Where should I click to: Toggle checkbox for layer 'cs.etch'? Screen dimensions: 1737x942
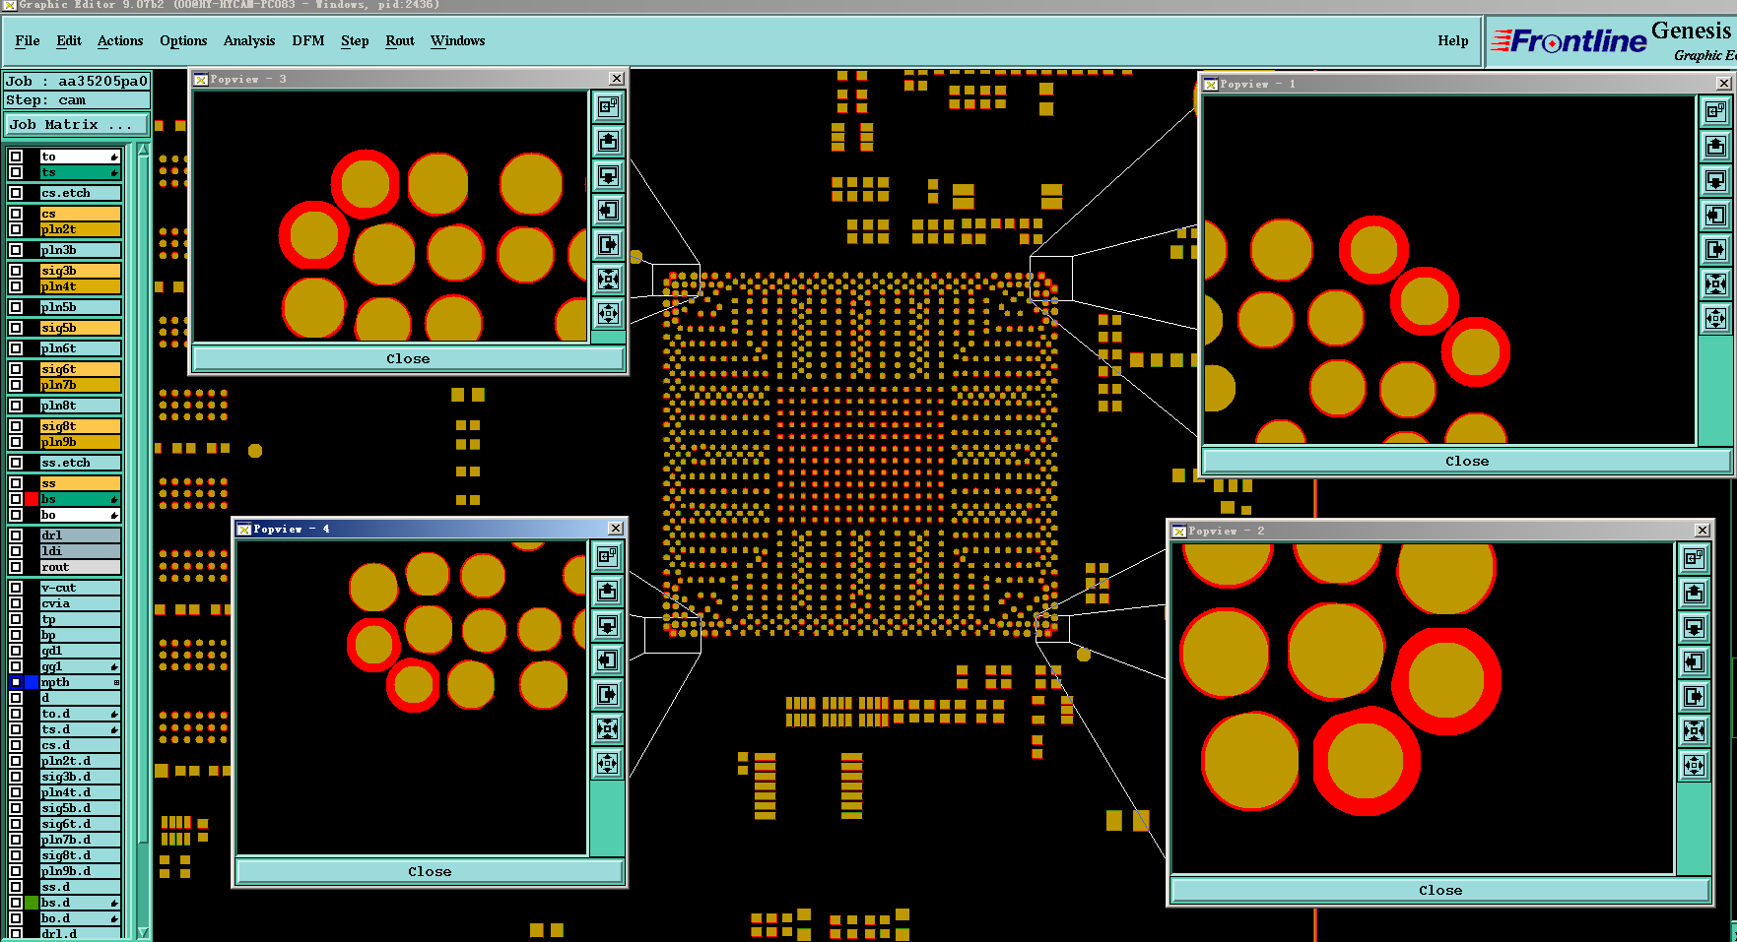coord(16,193)
